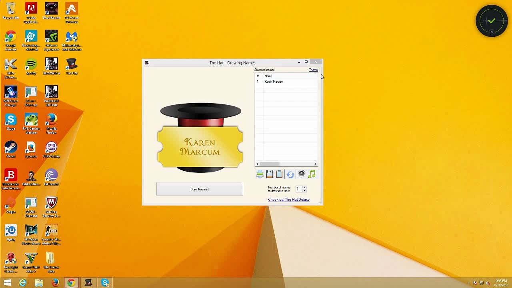The height and width of the screenshot is (288, 512).
Task: Select the Adobe Application desktop icon
Action: point(31,12)
